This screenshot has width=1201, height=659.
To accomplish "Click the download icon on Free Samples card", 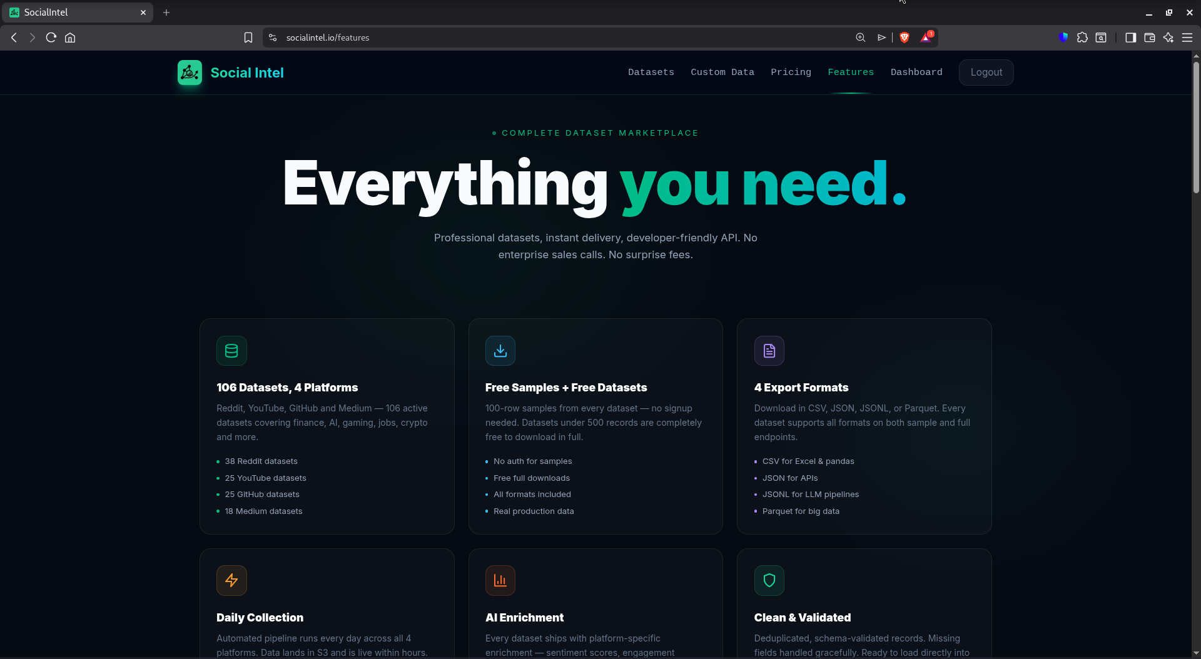I will pos(500,350).
